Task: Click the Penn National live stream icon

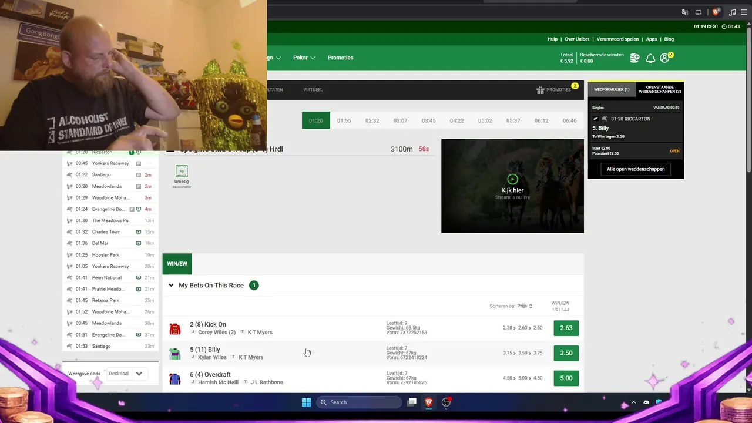Action: [139, 278]
